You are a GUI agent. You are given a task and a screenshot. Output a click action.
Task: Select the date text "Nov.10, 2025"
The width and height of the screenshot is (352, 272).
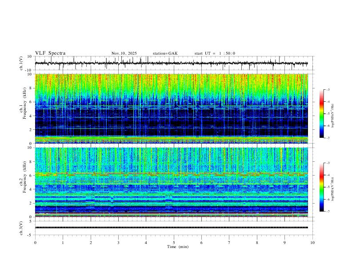click(x=124, y=53)
